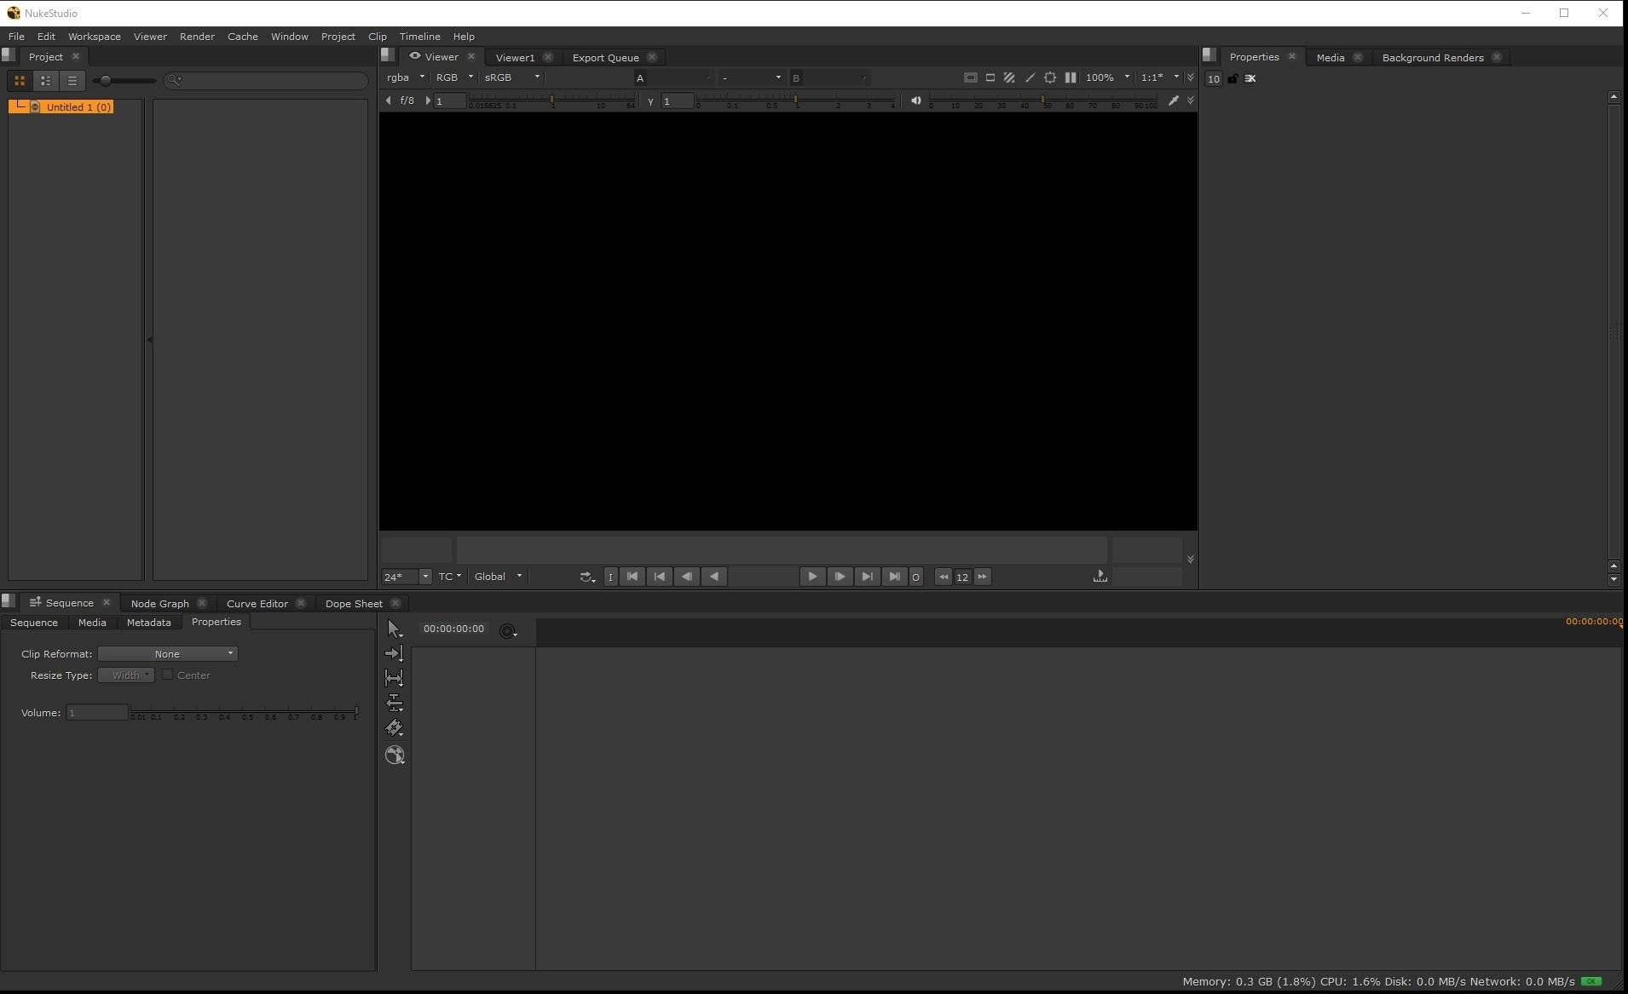
Task: Step forward one frame
Action: point(840,577)
